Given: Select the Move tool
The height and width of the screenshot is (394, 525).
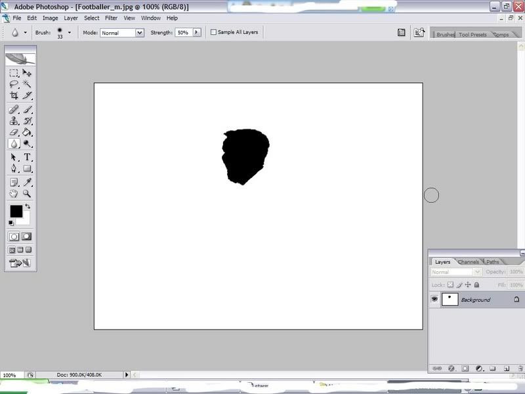Looking at the screenshot, I should coord(27,73).
